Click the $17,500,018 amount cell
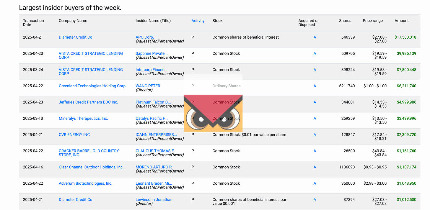The height and width of the screenshot is (210, 430). point(405,37)
